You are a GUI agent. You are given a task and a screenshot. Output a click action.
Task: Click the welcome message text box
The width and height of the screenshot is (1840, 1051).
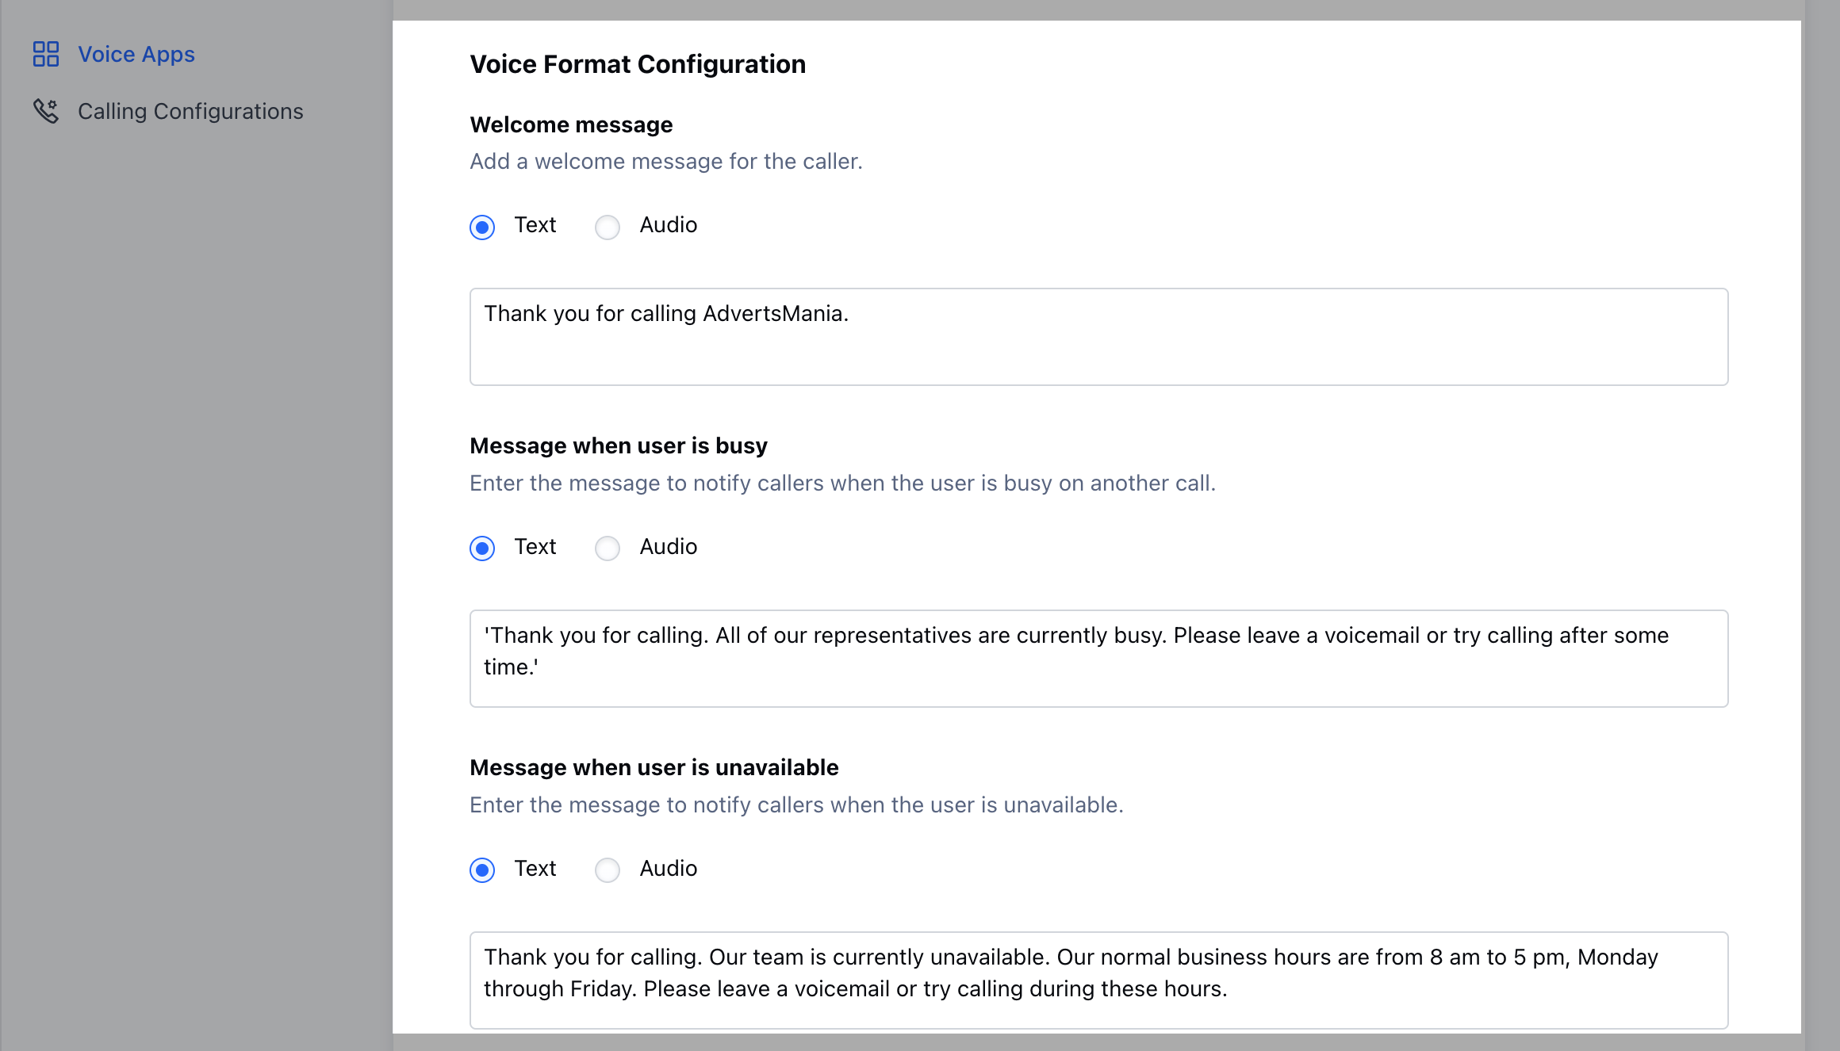[x=1098, y=337]
